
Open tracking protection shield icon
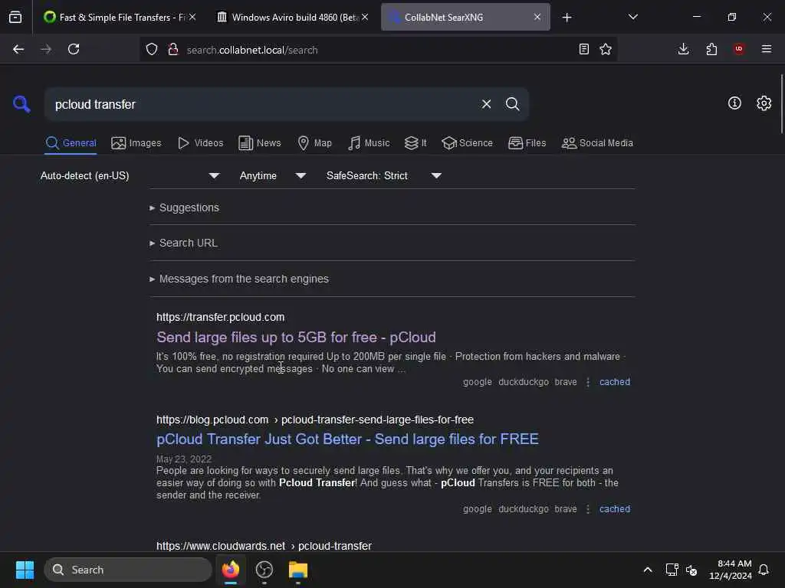[152, 49]
